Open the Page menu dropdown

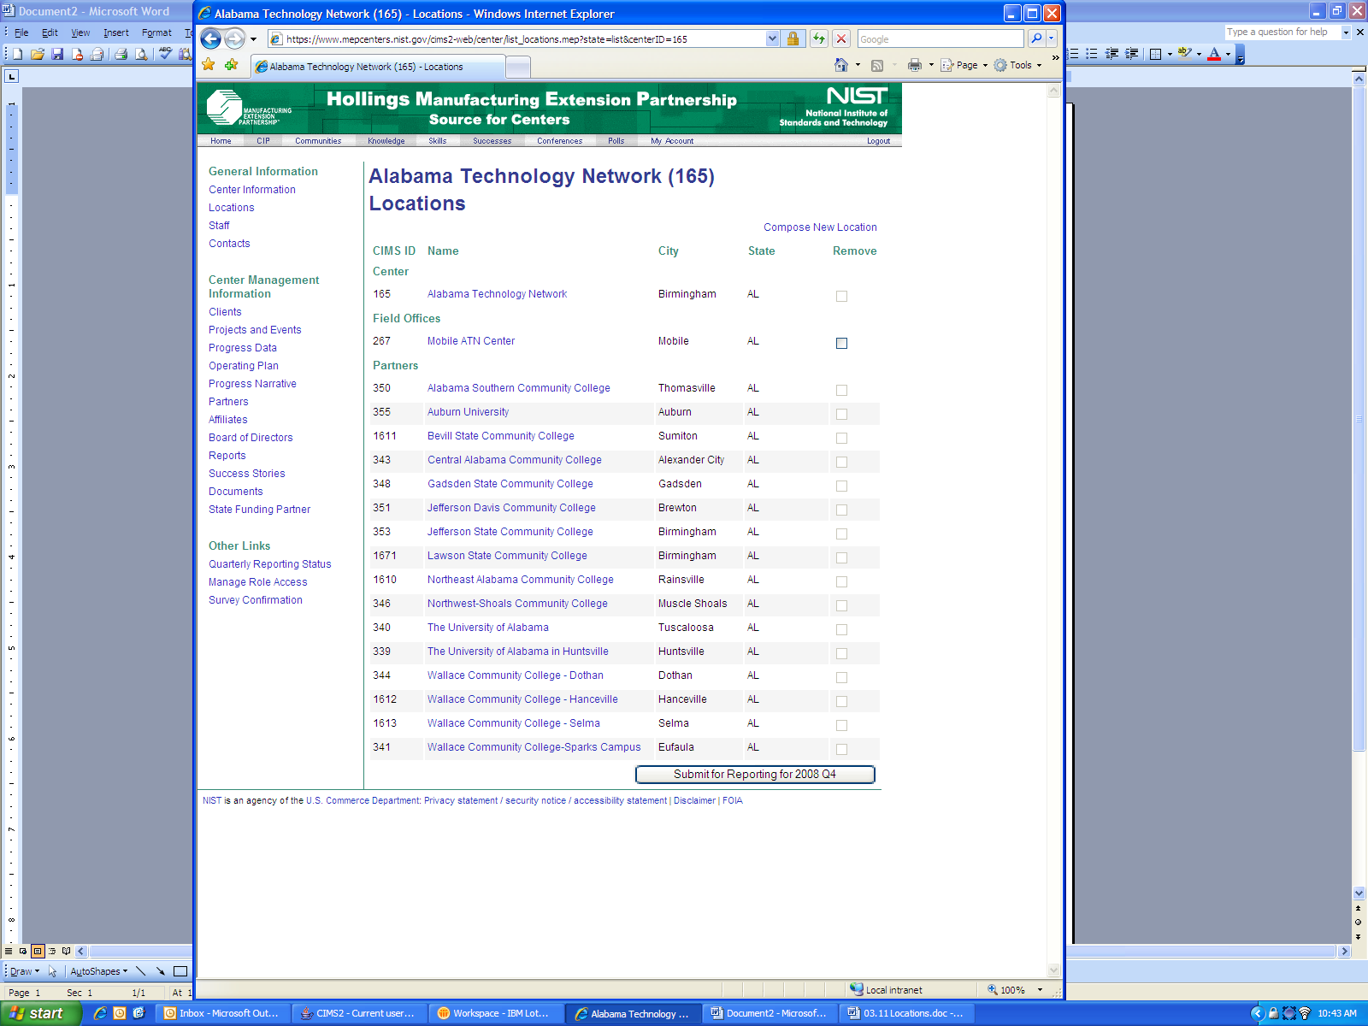pos(966,65)
